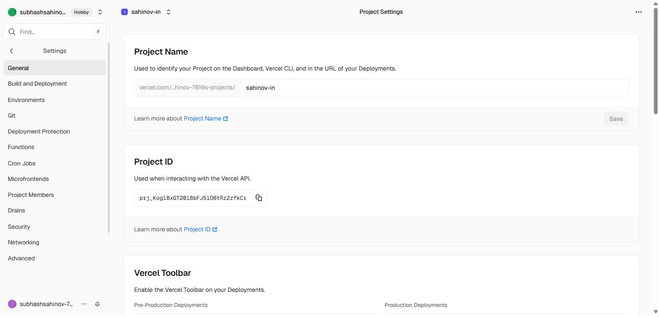Click the project name input field
This screenshot has width=659, height=317.
[435, 88]
